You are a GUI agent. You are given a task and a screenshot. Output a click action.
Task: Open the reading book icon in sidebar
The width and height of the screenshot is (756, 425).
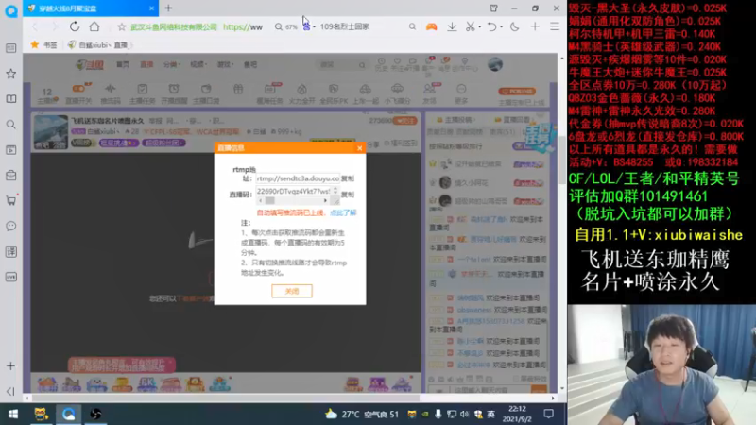click(x=10, y=99)
